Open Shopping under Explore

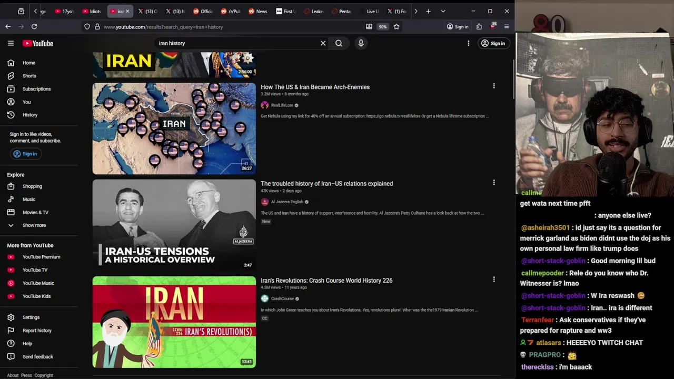pyautogui.click(x=32, y=186)
